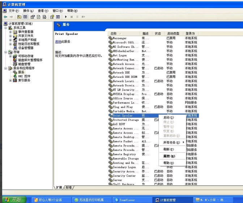Select 索引服务 tree item
The height and width of the screenshot is (203, 243).
tap(24, 80)
